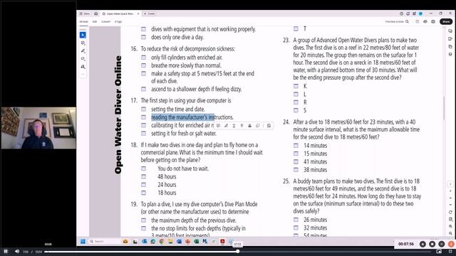Check 'breathe more slowly than normal'
456x256 pixels.
144,65
